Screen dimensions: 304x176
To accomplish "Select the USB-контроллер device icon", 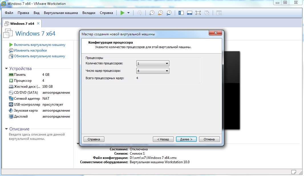I will pos(11,105).
